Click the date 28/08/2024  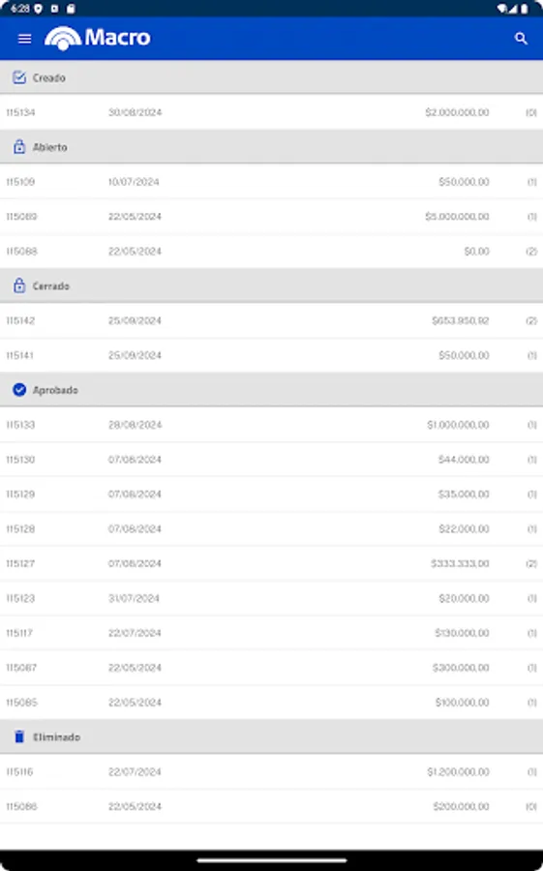136,425
